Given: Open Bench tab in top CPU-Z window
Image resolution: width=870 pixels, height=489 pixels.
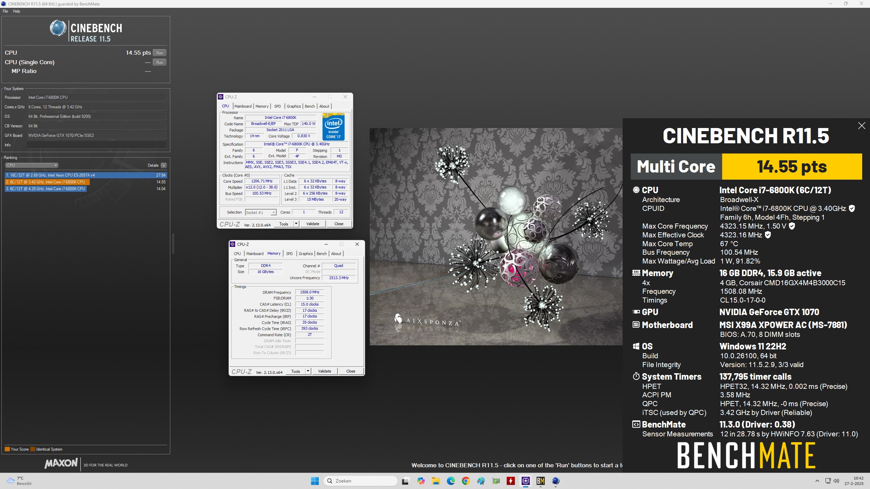Looking at the screenshot, I should coord(310,106).
